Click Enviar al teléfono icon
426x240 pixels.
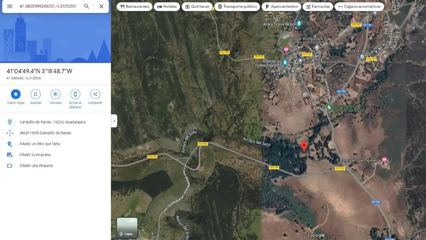click(75, 94)
